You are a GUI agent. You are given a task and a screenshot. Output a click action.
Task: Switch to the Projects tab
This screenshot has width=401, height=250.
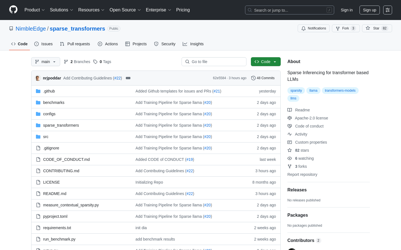pos(136,44)
